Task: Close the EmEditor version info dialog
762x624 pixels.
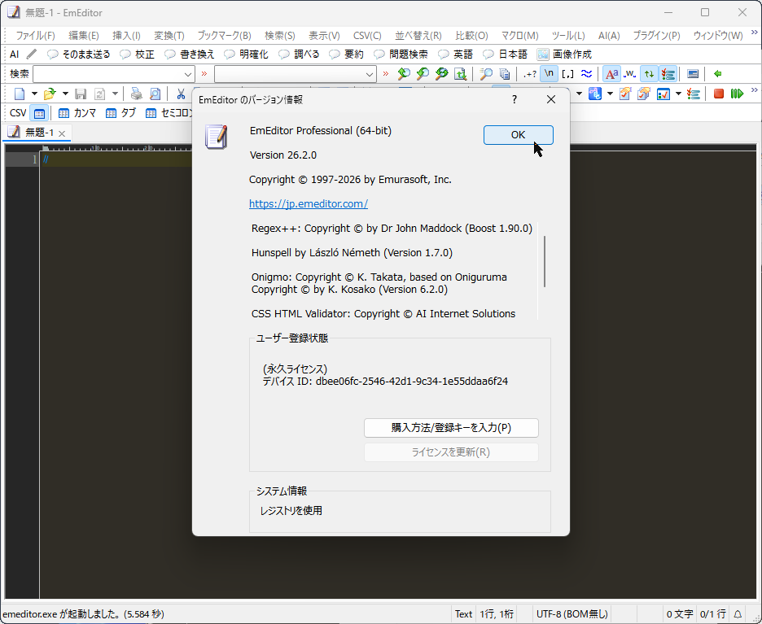Action: (x=550, y=99)
